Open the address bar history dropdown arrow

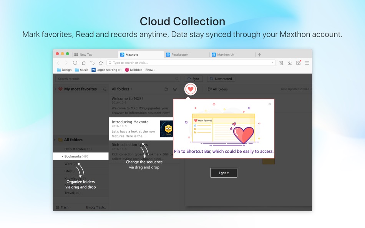click(x=272, y=63)
